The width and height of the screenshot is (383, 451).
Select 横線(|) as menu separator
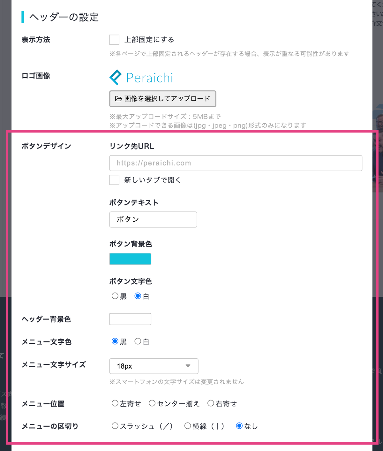(x=188, y=426)
